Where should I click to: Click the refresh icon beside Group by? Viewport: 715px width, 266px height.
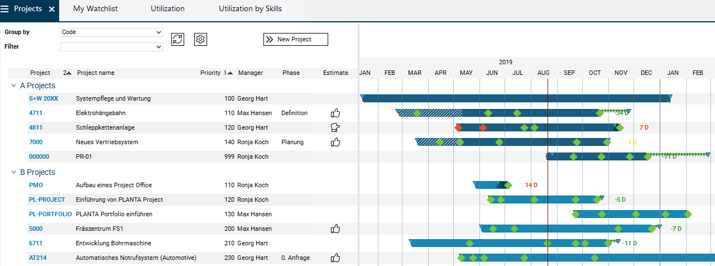click(177, 39)
